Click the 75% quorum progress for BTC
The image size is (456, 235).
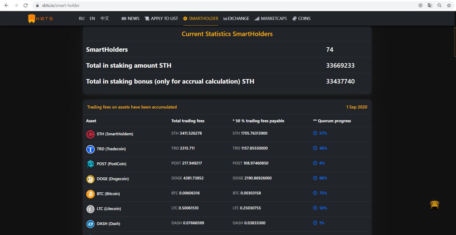tap(323, 193)
